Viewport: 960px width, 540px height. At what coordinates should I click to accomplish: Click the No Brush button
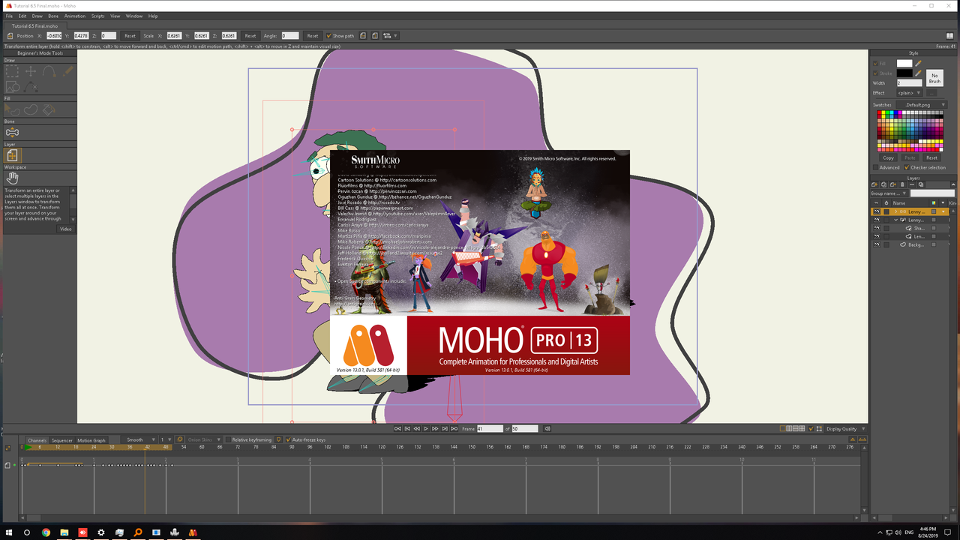click(x=934, y=78)
